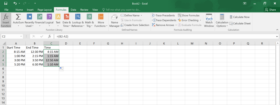Click the Select All corner button

tap(3, 43)
